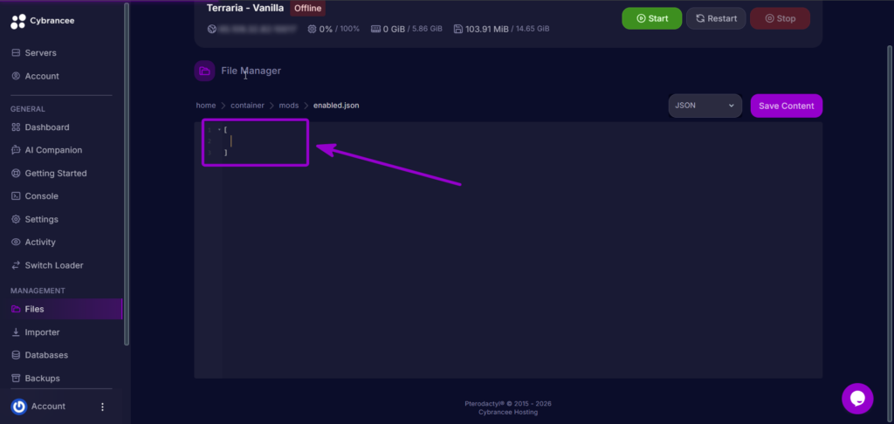
Task: Restart the Terraria server
Action: pyautogui.click(x=716, y=18)
